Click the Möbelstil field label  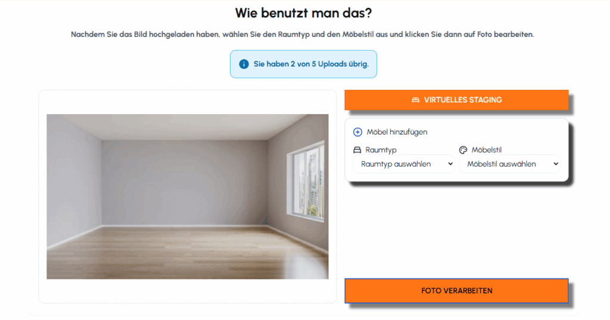[486, 150]
